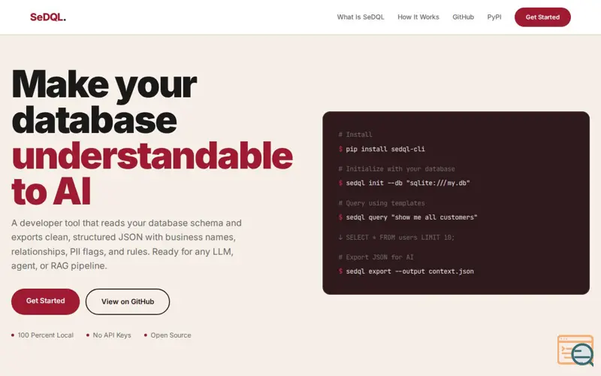Click the # Export JSON for AI comment

[x=376, y=257]
